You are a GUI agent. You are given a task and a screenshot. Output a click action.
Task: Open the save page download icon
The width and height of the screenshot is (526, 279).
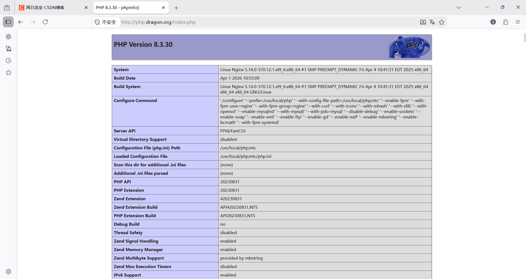(423, 22)
